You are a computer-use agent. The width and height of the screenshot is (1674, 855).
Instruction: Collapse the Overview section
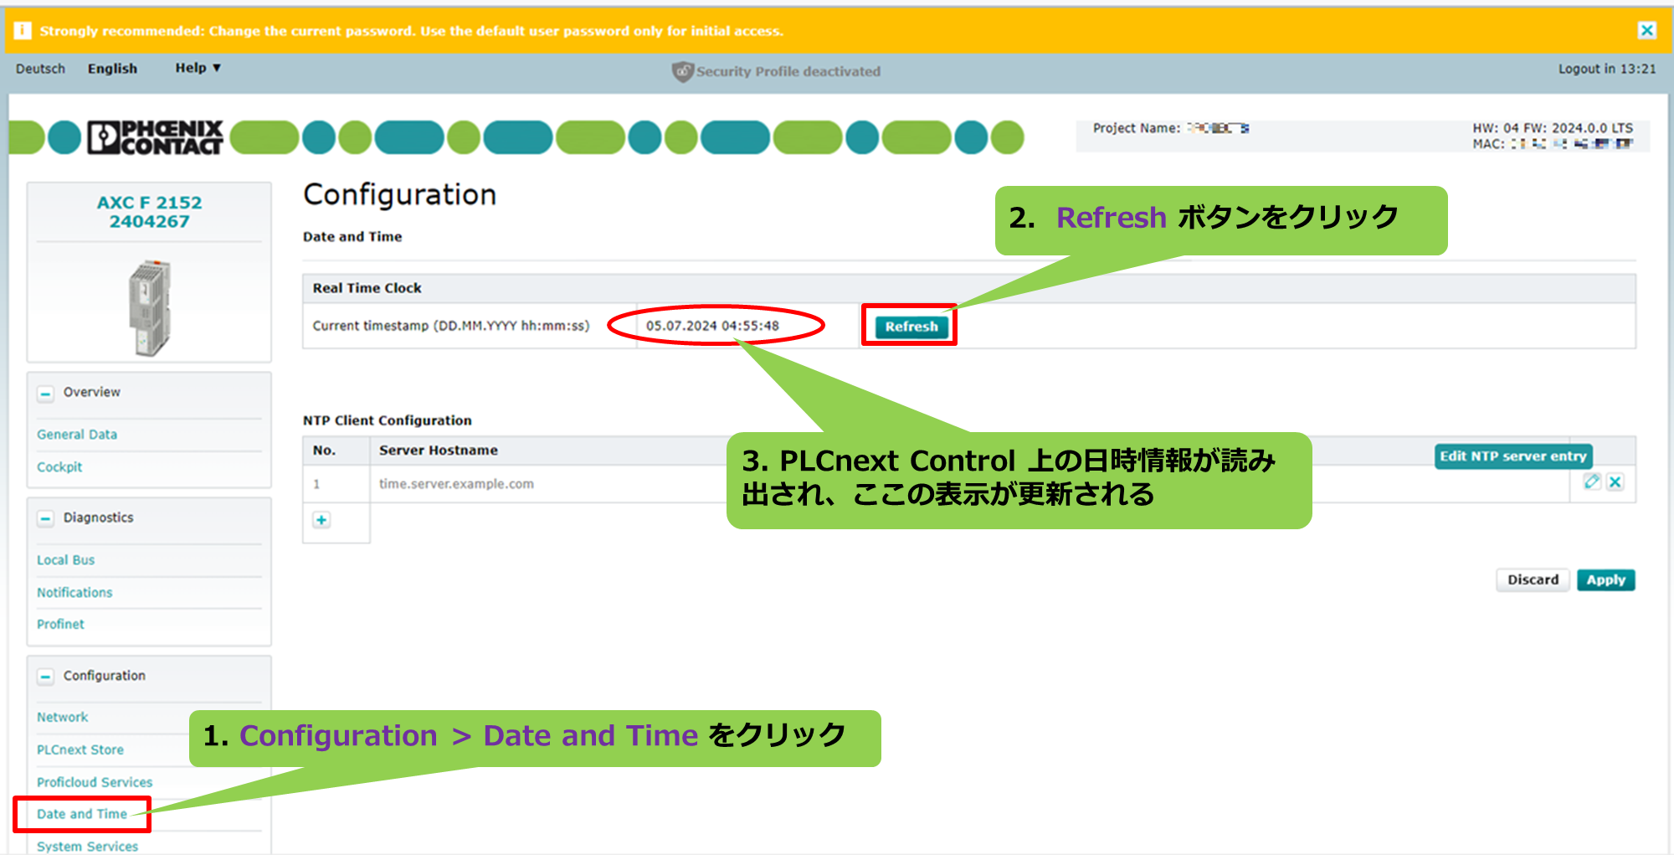coord(46,393)
